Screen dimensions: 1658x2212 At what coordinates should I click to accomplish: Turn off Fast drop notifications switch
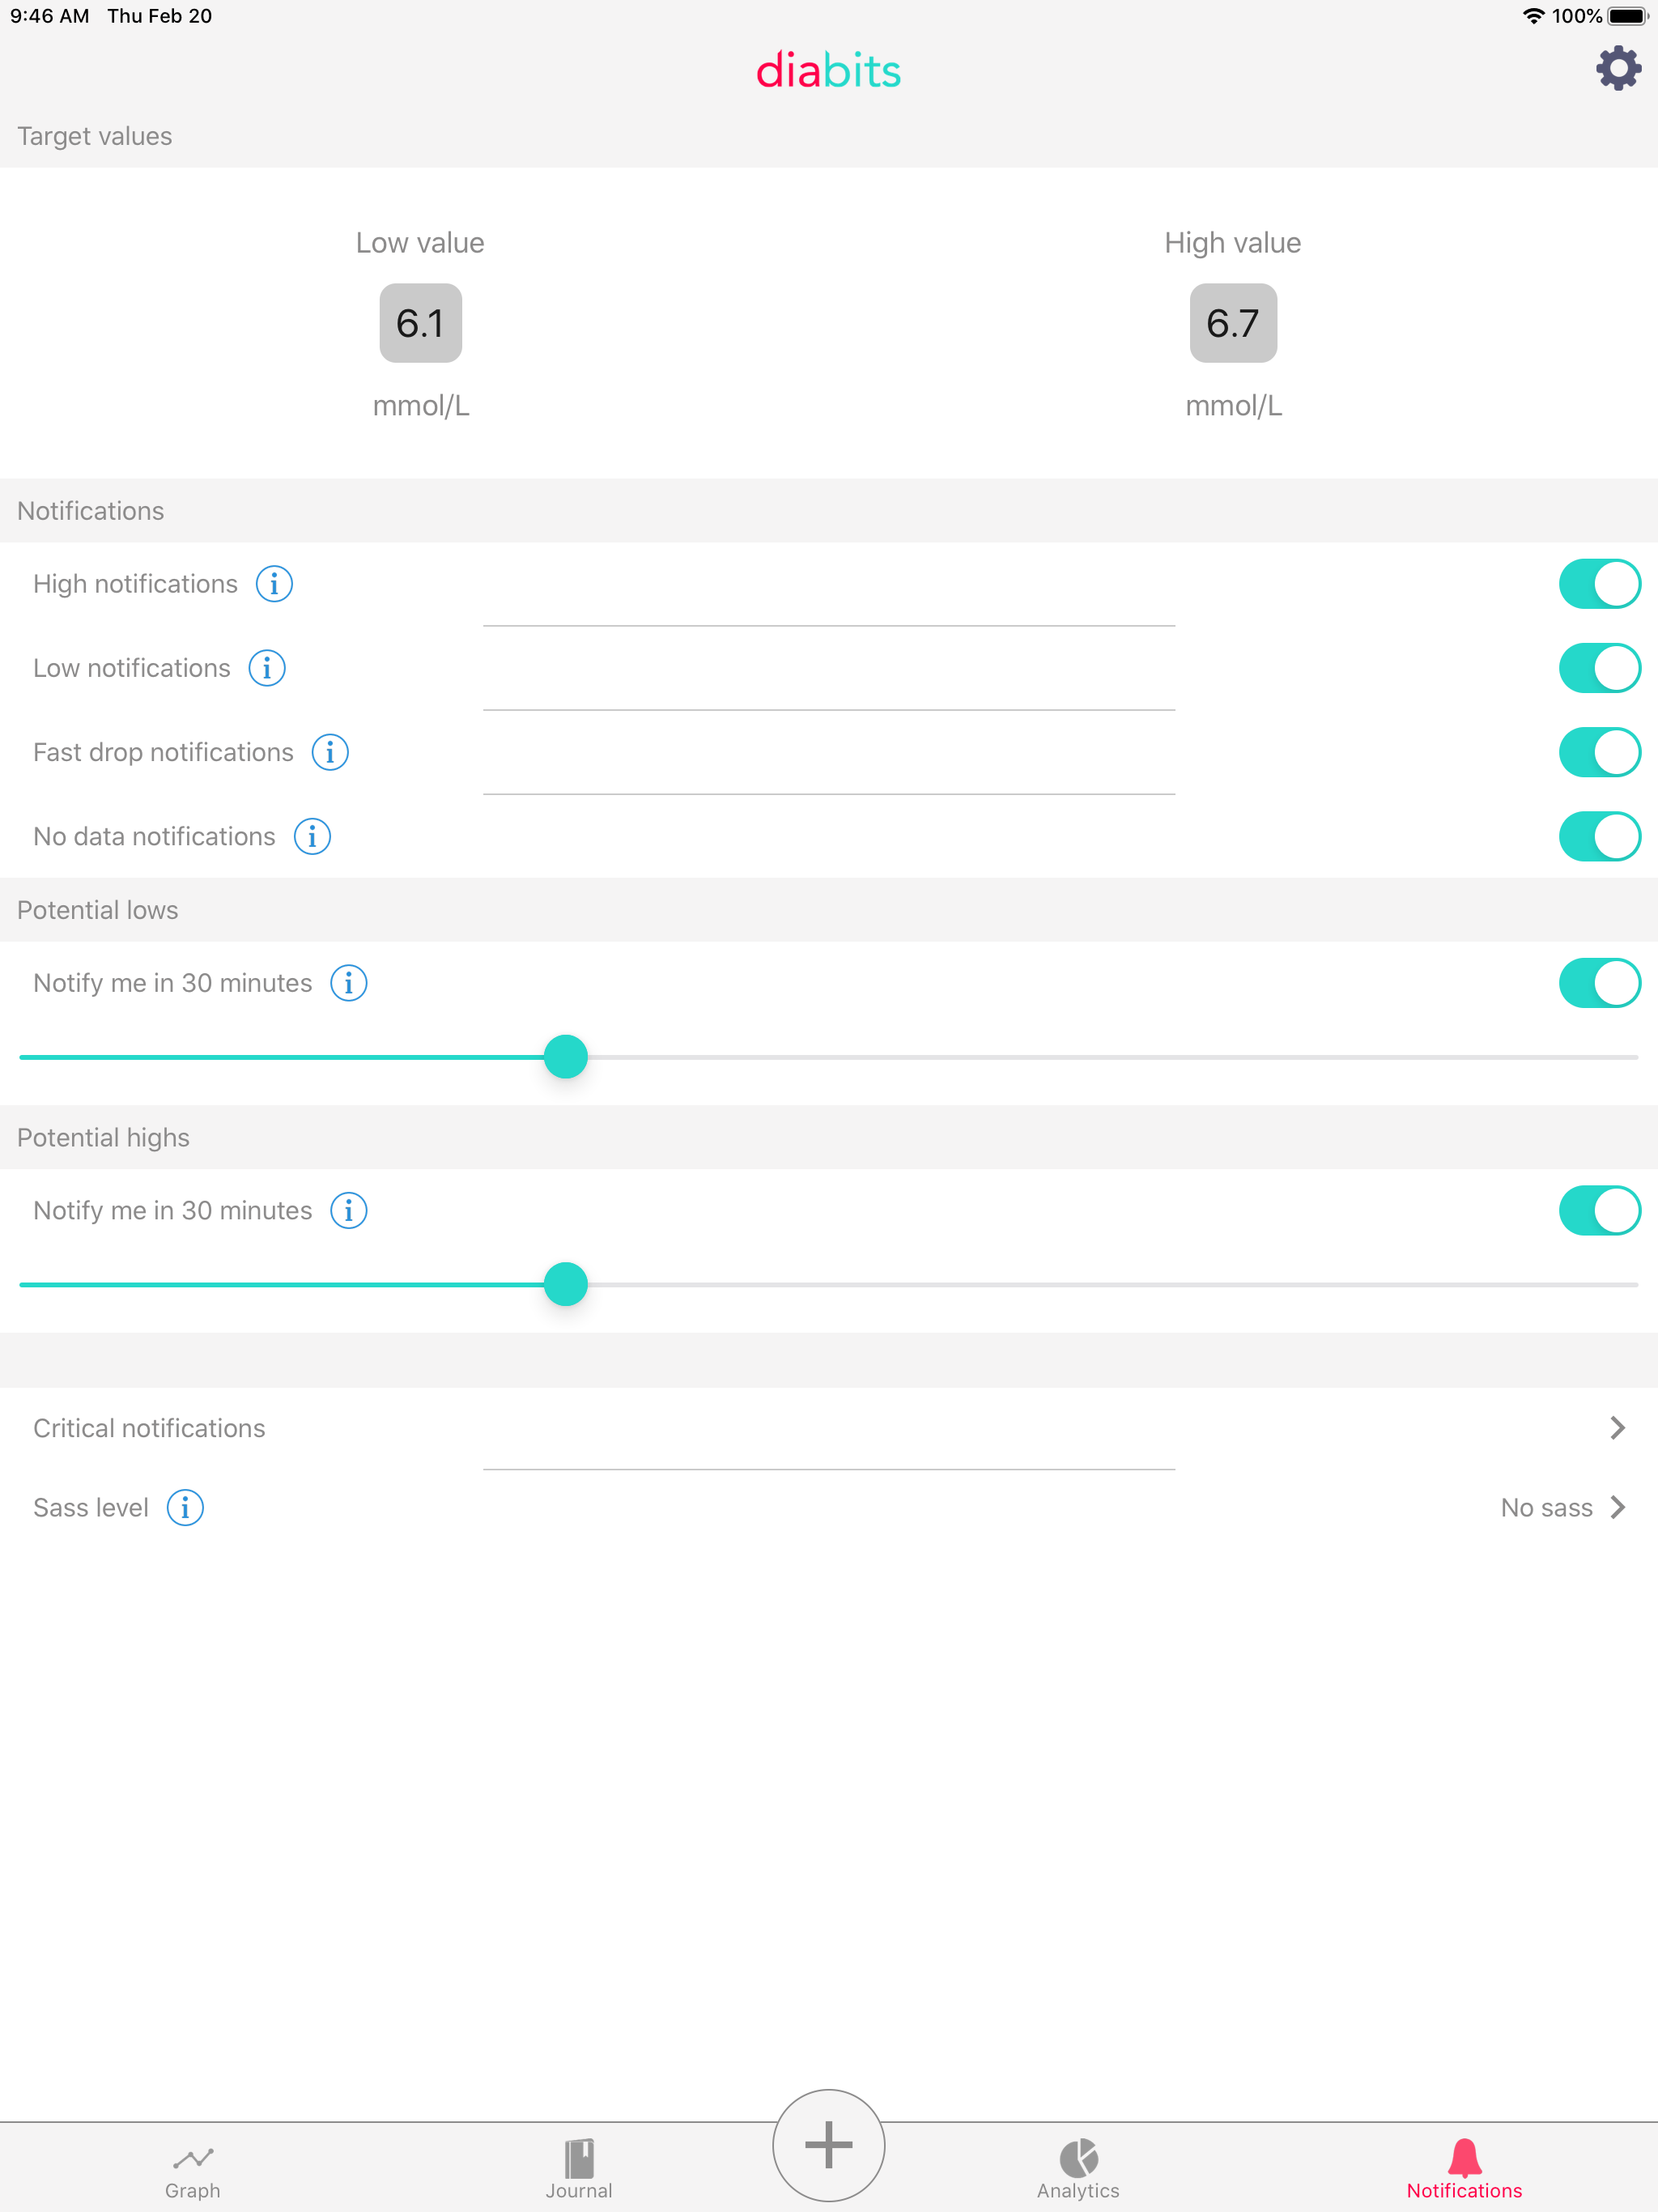tap(1598, 752)
